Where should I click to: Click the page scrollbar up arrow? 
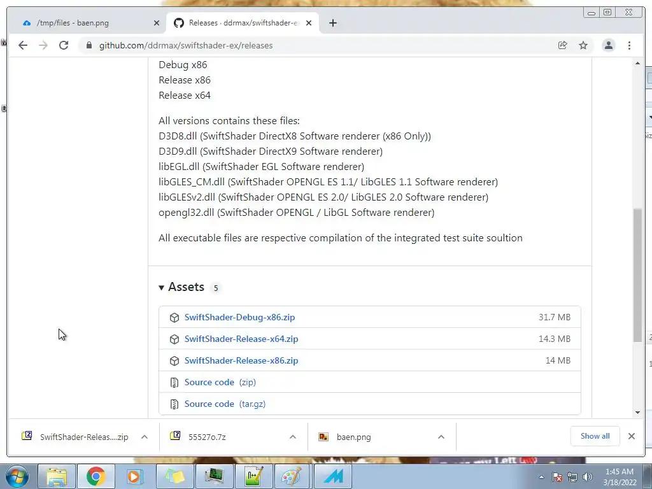pos(637,64)
